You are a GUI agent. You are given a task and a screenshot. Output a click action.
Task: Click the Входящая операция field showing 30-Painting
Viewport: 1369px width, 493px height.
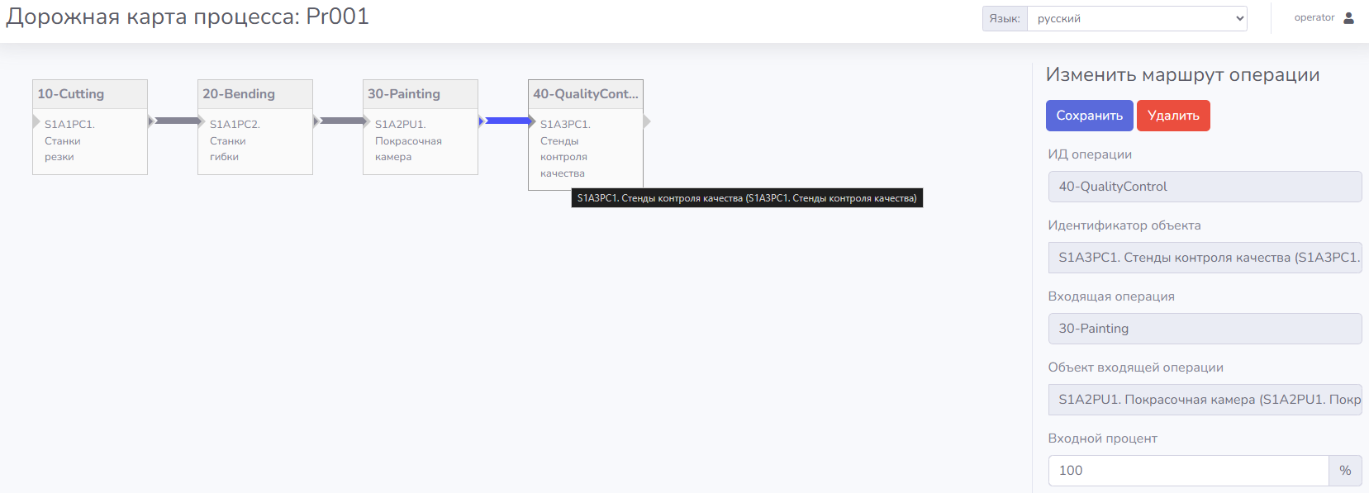[x=1204, y=329]
